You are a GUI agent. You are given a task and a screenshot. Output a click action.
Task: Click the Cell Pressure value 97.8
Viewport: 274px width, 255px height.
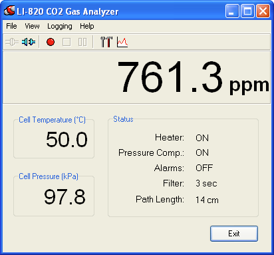[65, 197]
